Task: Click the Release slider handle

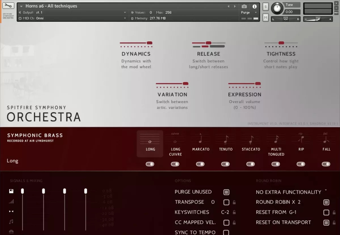Action: (208, 43)
